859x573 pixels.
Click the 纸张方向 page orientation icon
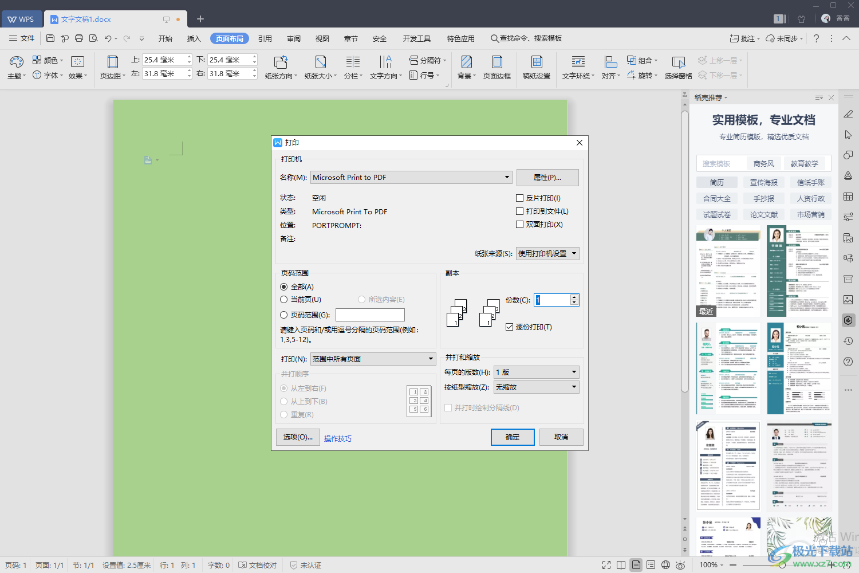pyautogui.click(x=281, y=62)
